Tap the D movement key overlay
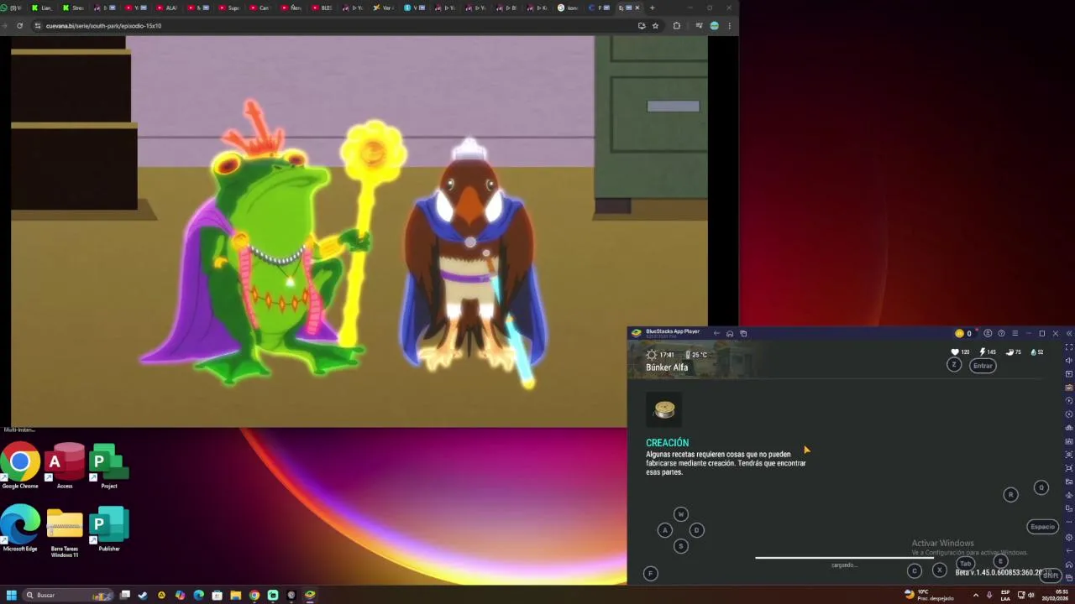The height and width of the screenshot is (604, 1075). [x=696, y=530]
